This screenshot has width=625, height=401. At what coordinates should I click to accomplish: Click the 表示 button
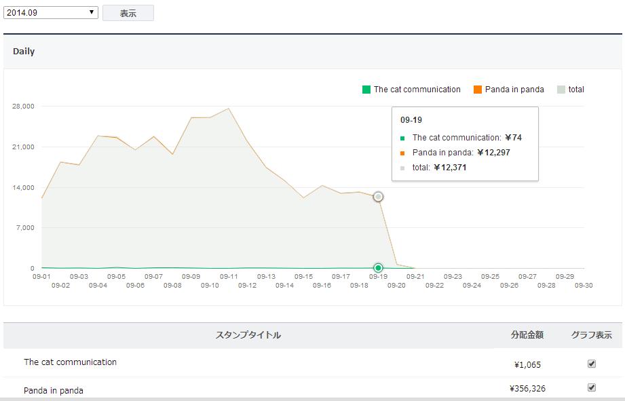coord(128,13)
